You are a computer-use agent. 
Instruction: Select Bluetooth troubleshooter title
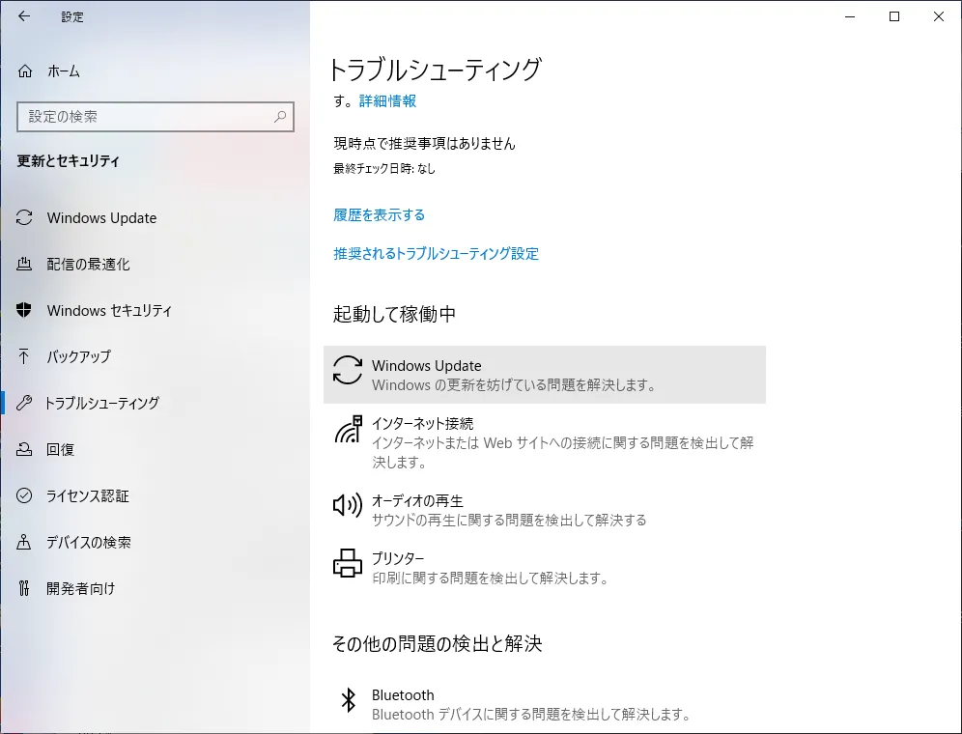[x=403, y=695]
